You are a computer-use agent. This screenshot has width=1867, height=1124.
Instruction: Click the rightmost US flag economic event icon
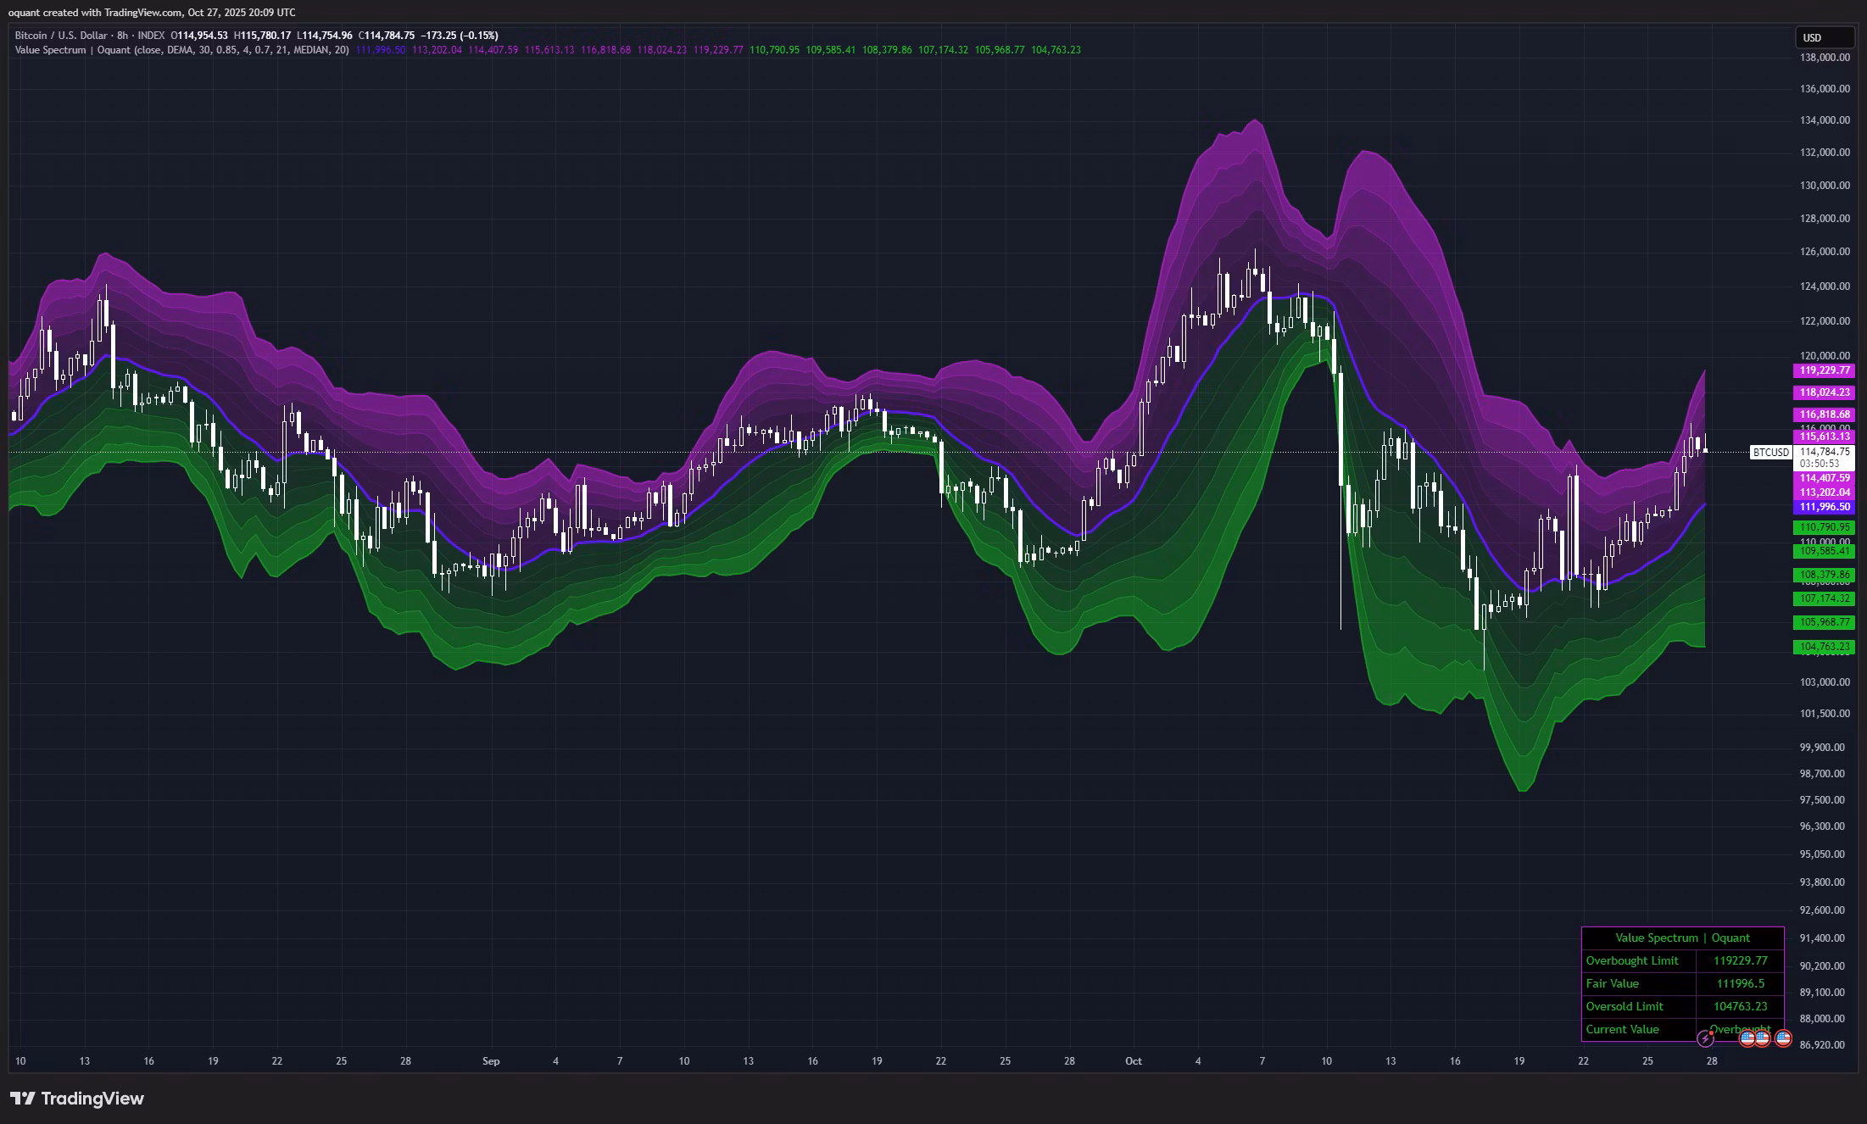point(1783,1038)
